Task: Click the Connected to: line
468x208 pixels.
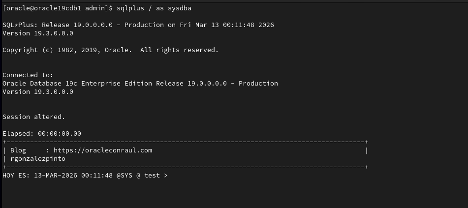Action: (28, 75)
